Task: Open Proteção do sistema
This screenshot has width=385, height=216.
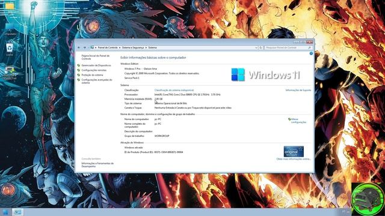Action: [x=92, y=75]
